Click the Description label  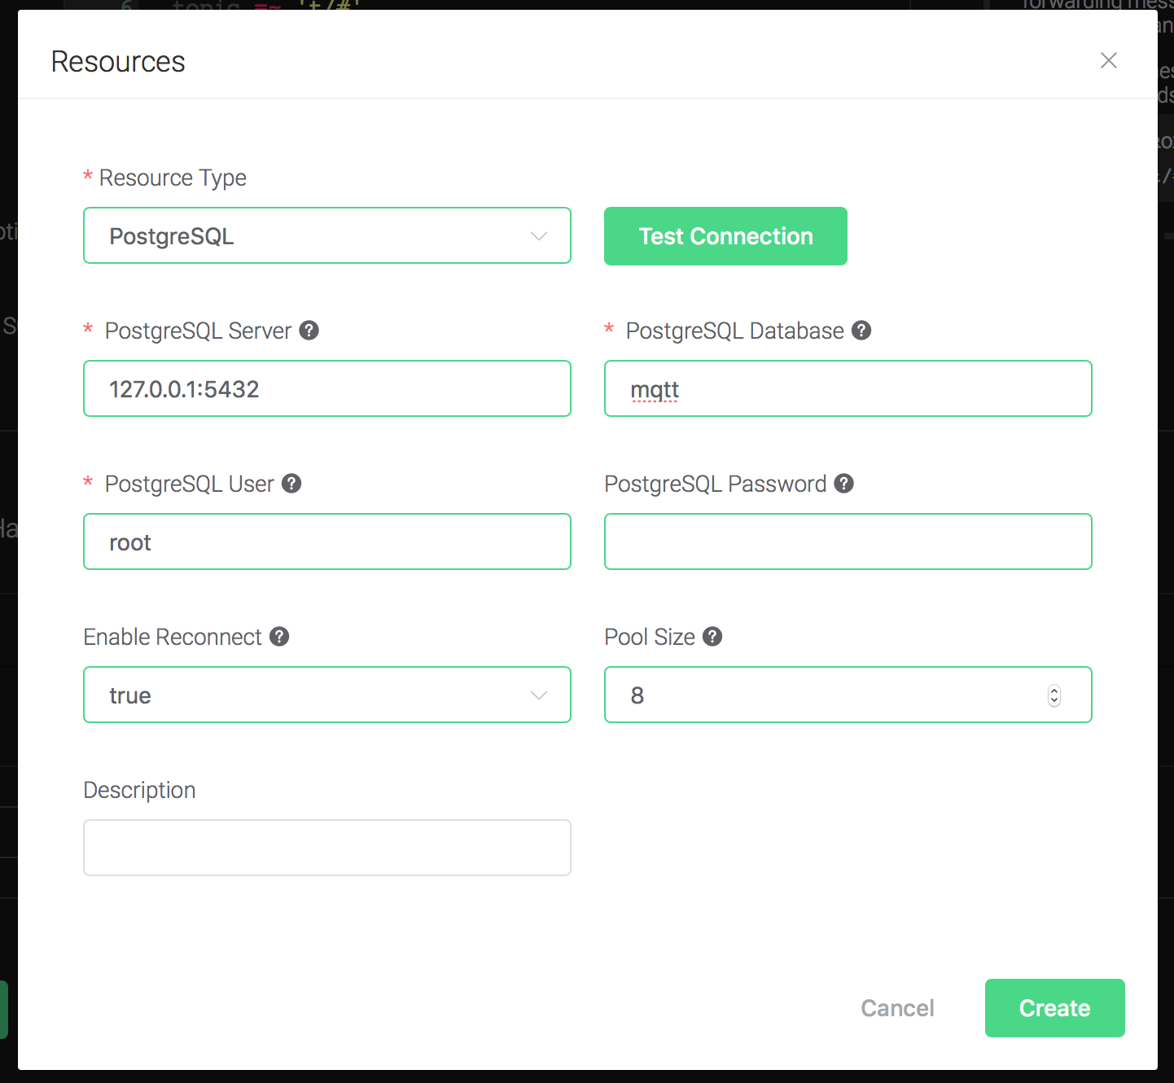(x=139, y=790)
